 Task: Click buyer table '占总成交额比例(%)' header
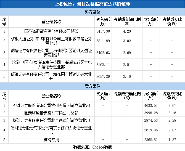(x=127, y=22)
